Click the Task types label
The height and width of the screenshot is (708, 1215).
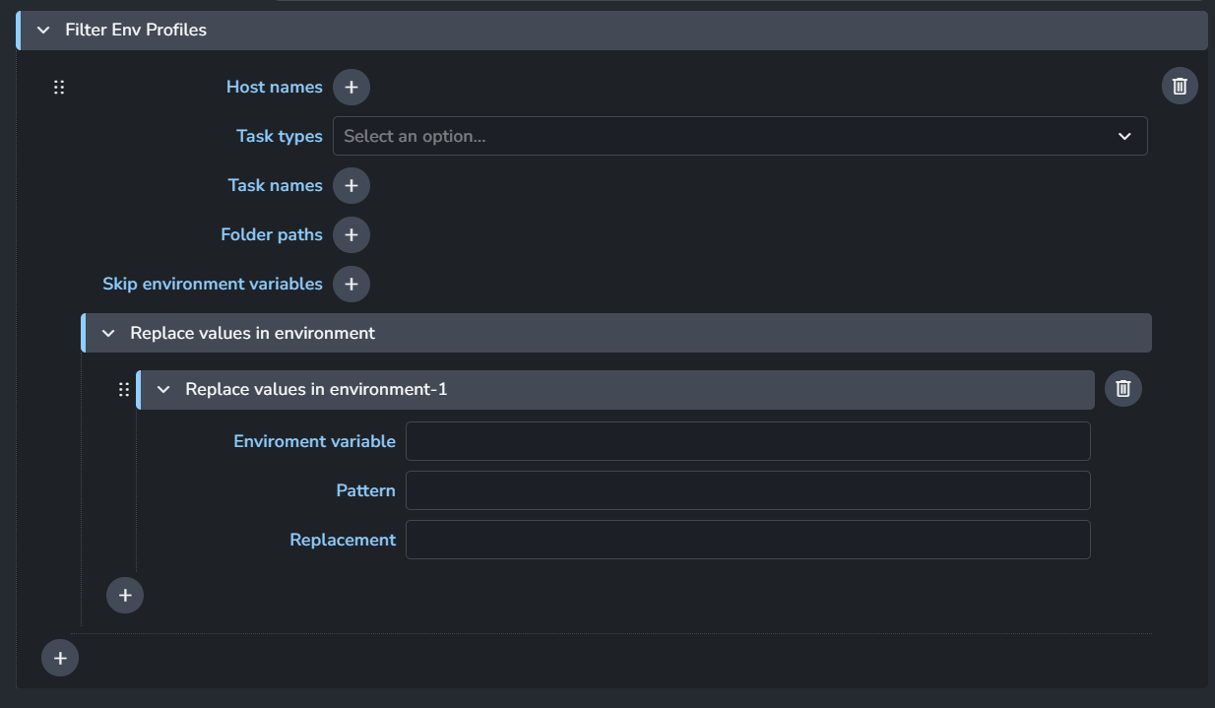[x=279, y=136]
